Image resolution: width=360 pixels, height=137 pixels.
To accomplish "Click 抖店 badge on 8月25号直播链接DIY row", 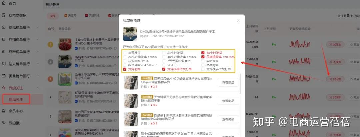I will tap(76, 101).
